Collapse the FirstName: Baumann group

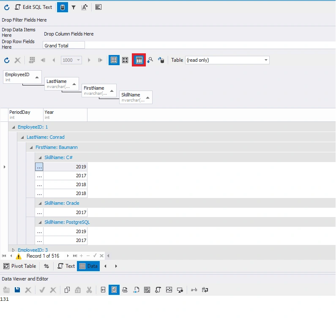pyautogui.click(x=31, y=147)
